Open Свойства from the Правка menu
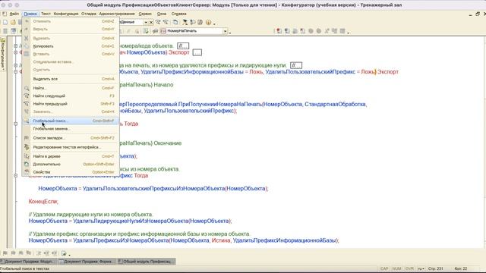The image size is (486, 273). (x=71, y=172)
